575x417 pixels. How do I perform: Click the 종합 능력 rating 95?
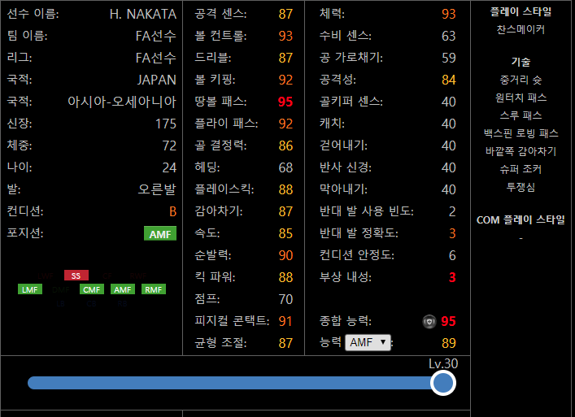(448, 322)
